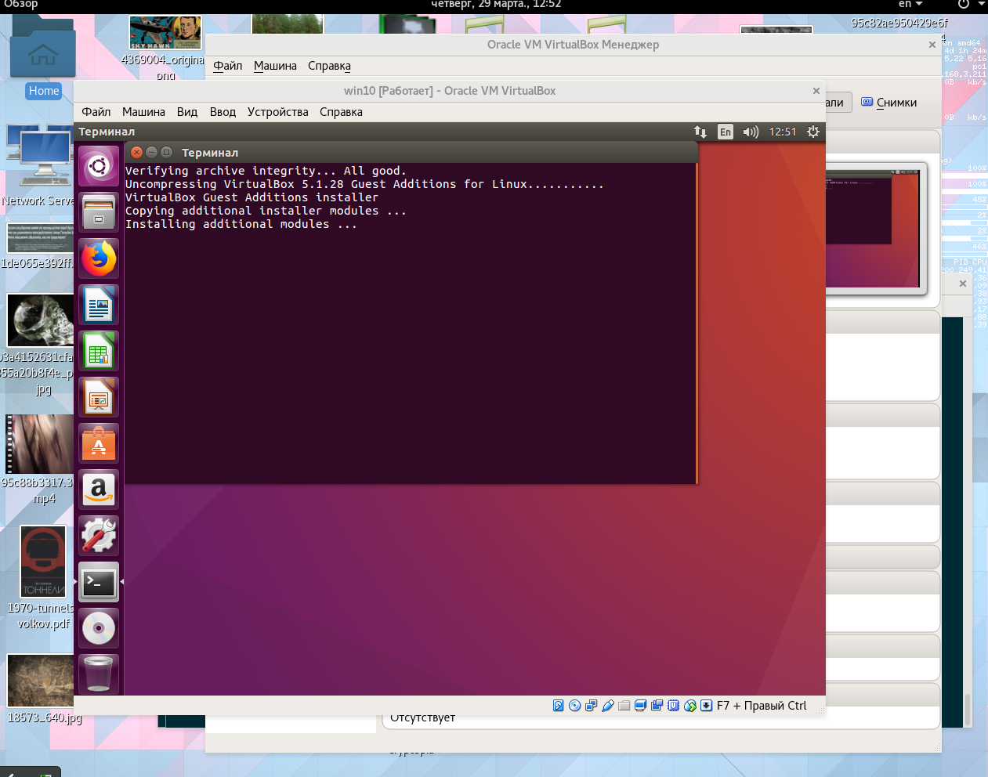Open the Ubuntu dash search launcher

coord(99,165)
